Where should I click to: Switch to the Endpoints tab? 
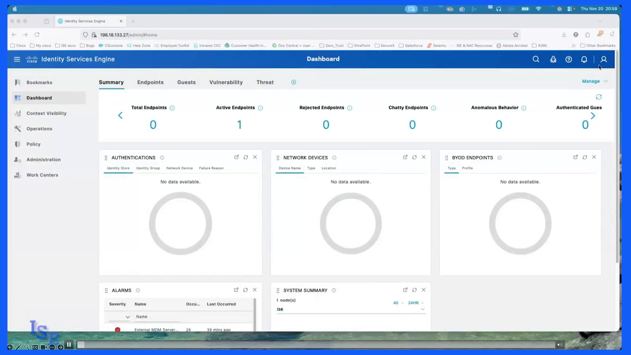(150, 82)
